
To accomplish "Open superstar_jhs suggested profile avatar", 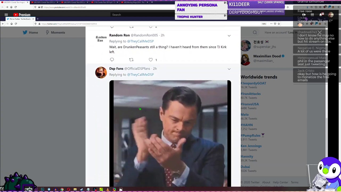I will 246,46.
